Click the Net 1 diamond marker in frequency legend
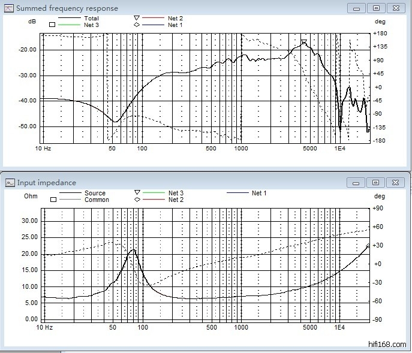 click(136, 25)
